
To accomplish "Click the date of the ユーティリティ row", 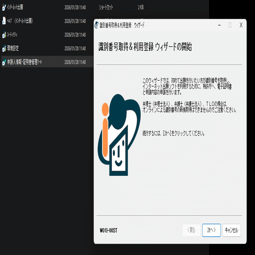I will [x=75, y=35].
